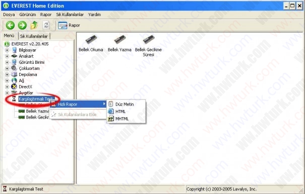Expand the Çokluortam tree node
Screen dimensions: 305x194
pyautogui.click(x=7, y=68)
